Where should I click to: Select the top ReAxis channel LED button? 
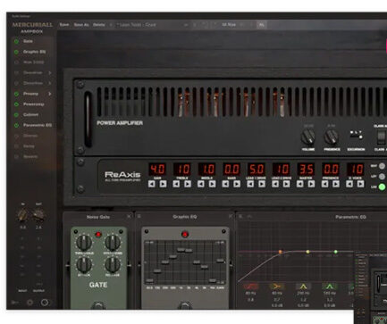pos(382,166)
